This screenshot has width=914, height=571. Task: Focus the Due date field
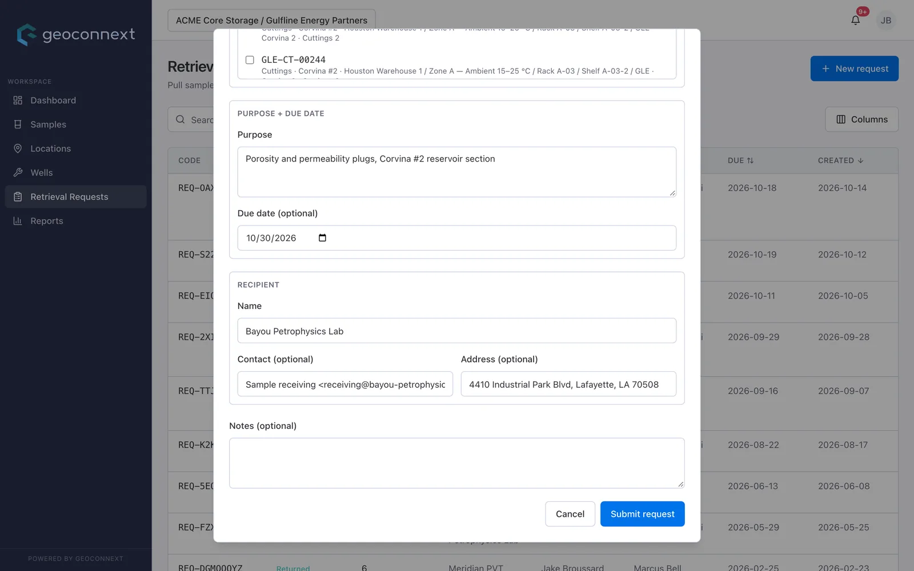tap(456, 238)
